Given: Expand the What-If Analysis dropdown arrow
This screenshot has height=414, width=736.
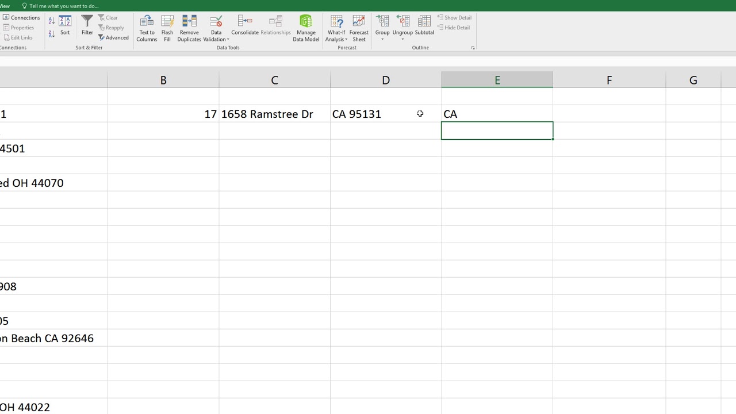Looking at the screenshot, I should 346,40.
